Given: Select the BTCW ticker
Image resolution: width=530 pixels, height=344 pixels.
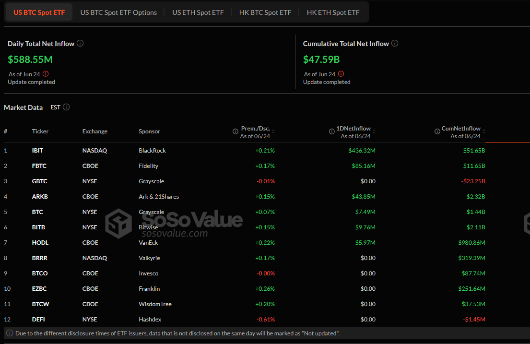Looking at the screenshot, I should click(41, 304).
